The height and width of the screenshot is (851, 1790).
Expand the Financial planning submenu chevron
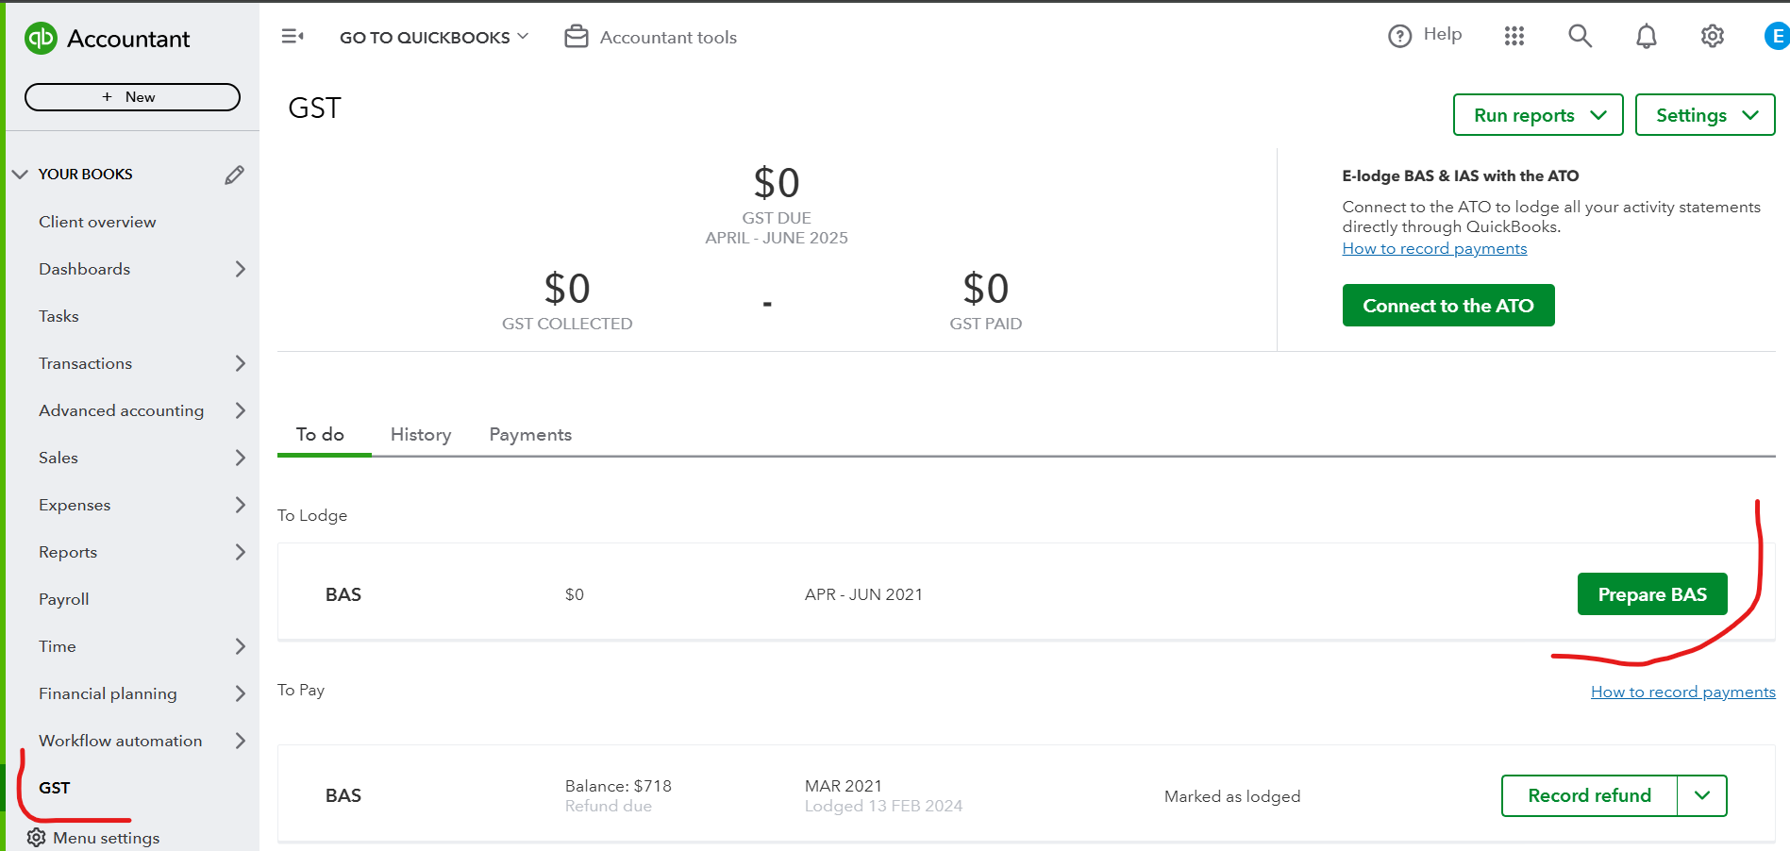[240, 693]
